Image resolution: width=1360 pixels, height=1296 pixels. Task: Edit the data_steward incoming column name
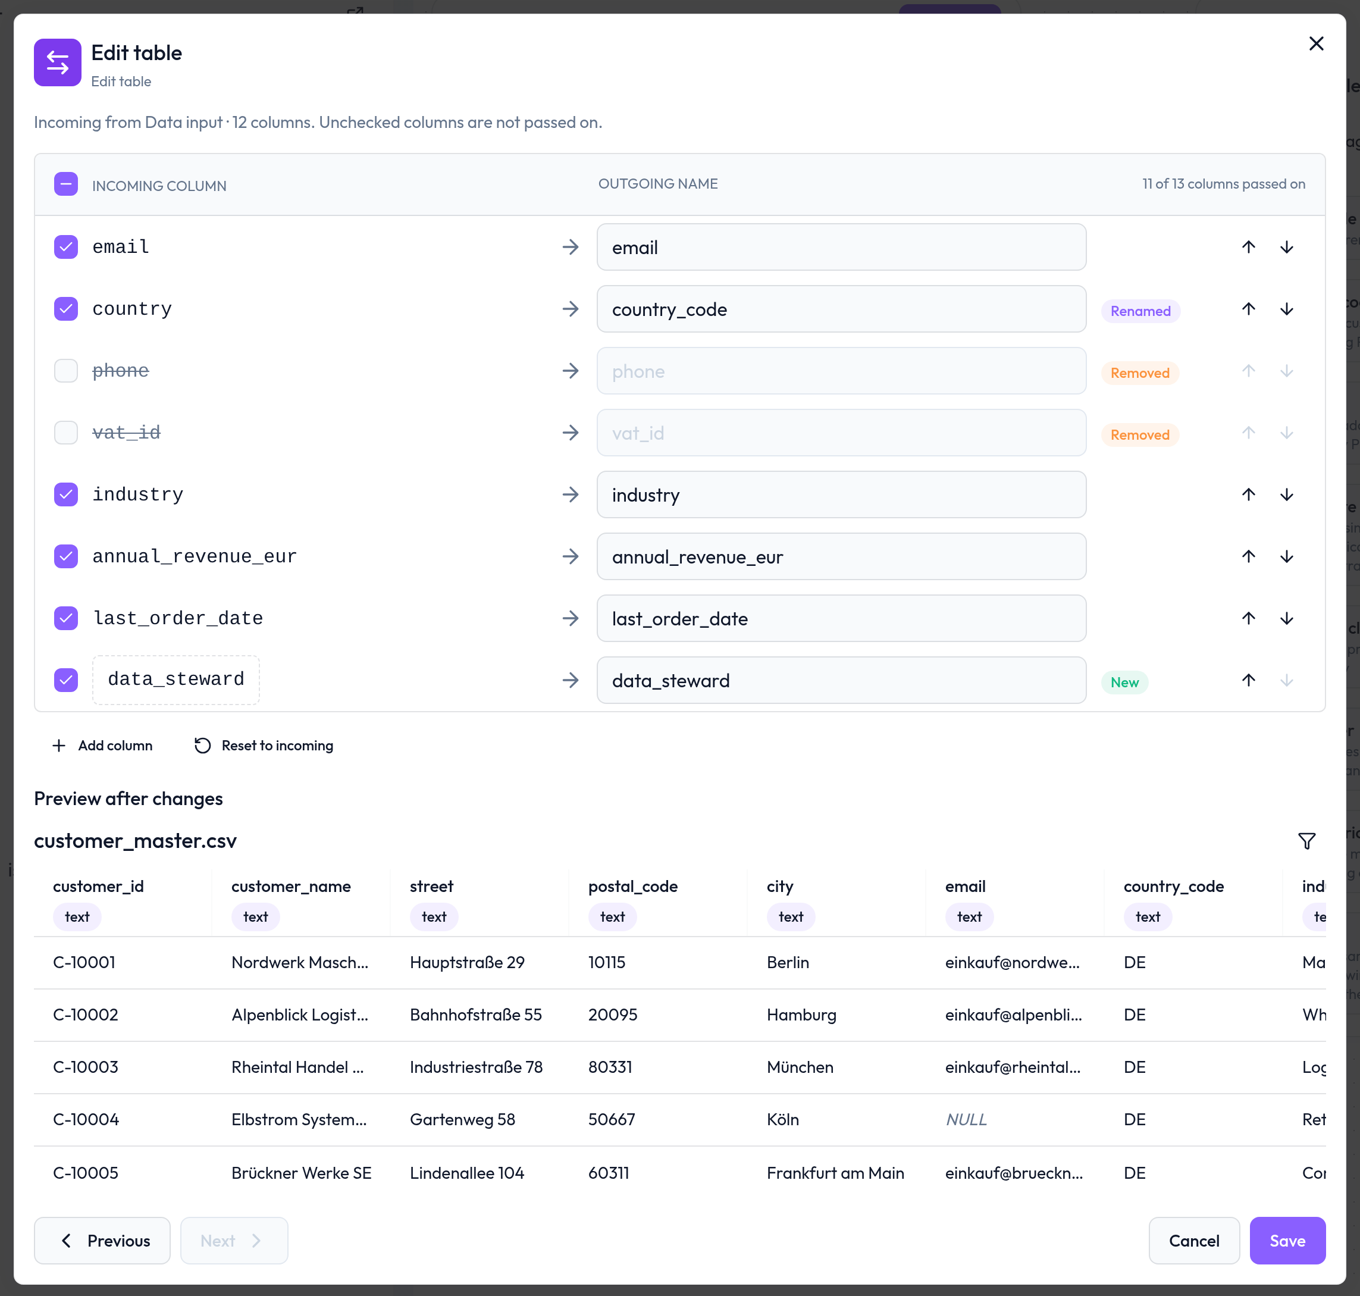click(x=176, y=680)
